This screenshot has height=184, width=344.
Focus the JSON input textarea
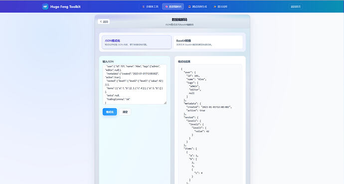135,84
